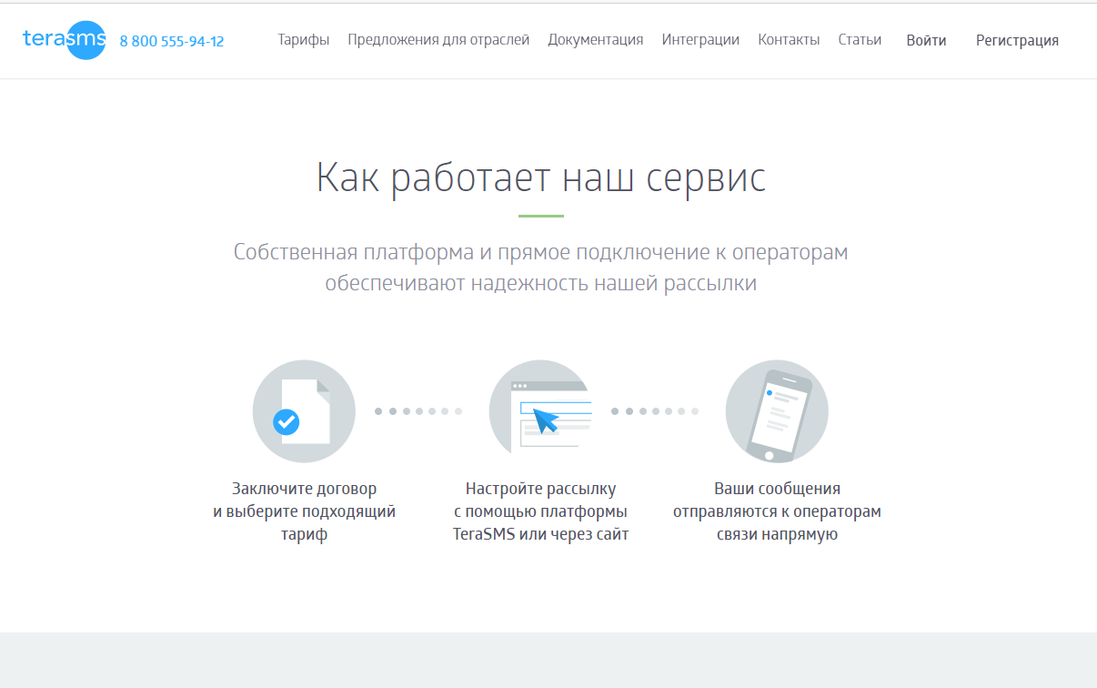Click text Заключите договор и выберите подходящий тариф
The height and width of the screenshot is (688, 1097).
(x=304, y=511)
